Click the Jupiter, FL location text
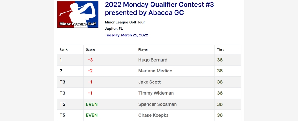This screenshot has width=298, height=121. click(114, 29)
